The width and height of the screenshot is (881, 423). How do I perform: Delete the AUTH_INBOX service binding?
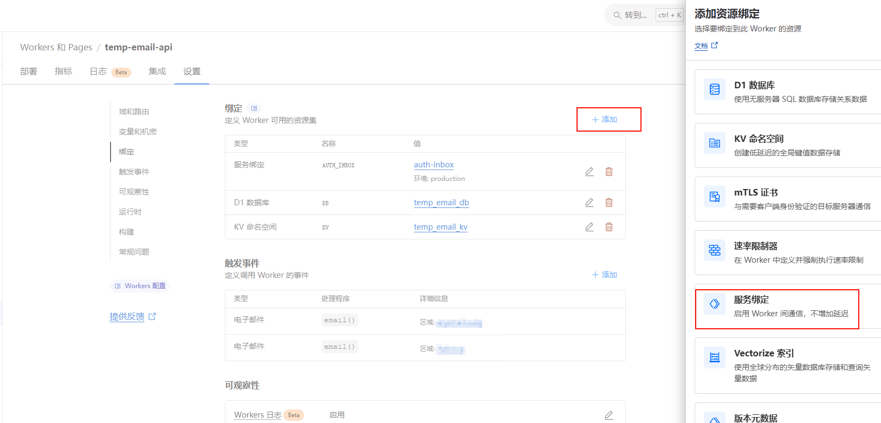click(x=609, y=172)
